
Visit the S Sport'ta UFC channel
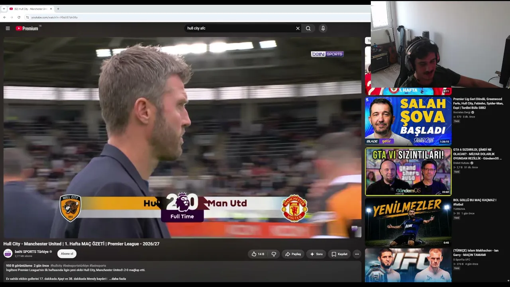click(461, 259)
